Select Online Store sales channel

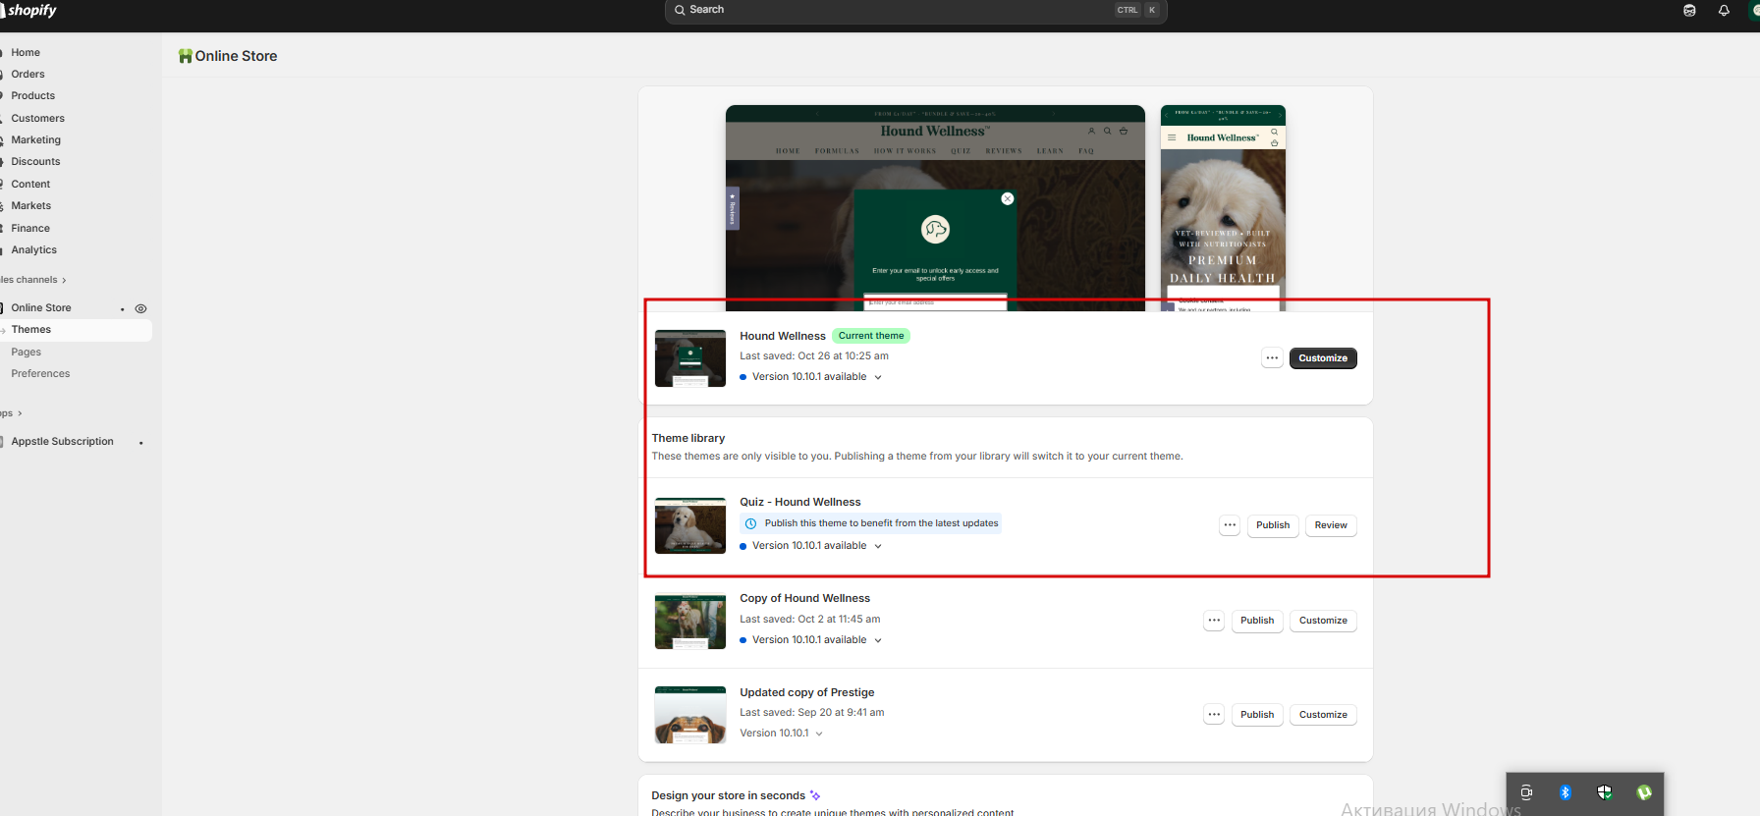click(41, 308)
